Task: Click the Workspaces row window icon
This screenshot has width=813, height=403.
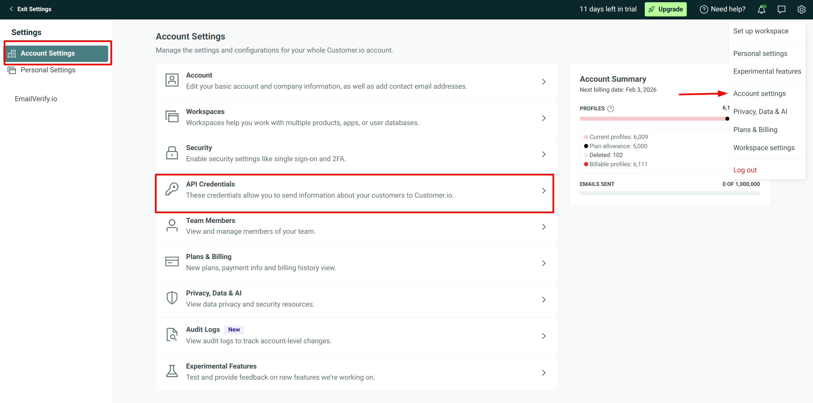Action: [x=172, y=117]
